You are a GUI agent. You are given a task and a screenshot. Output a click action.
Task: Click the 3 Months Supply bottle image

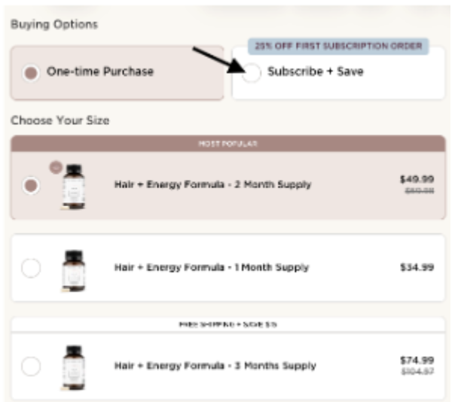click(x=74, y=367)
